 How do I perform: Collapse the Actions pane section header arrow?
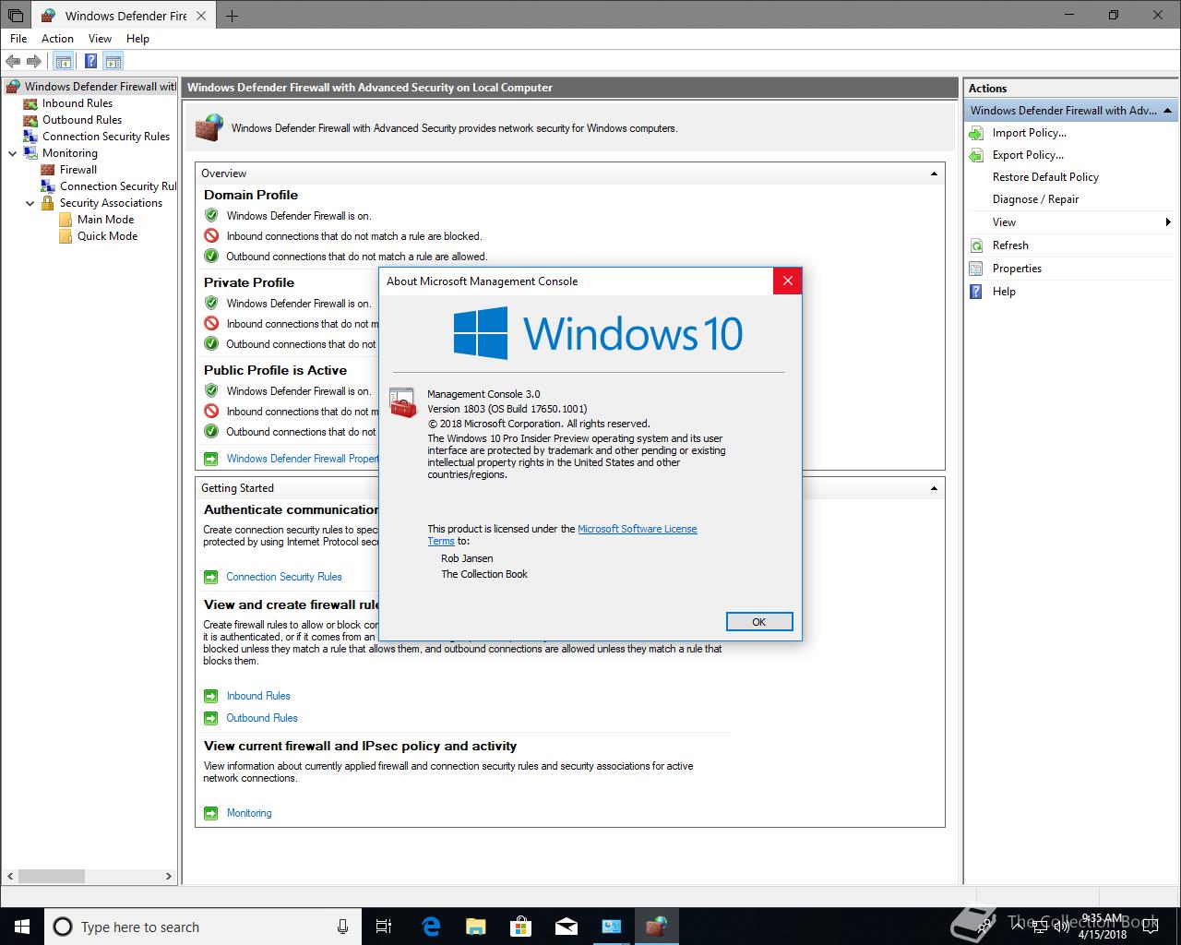click(x=1168, y=111)
